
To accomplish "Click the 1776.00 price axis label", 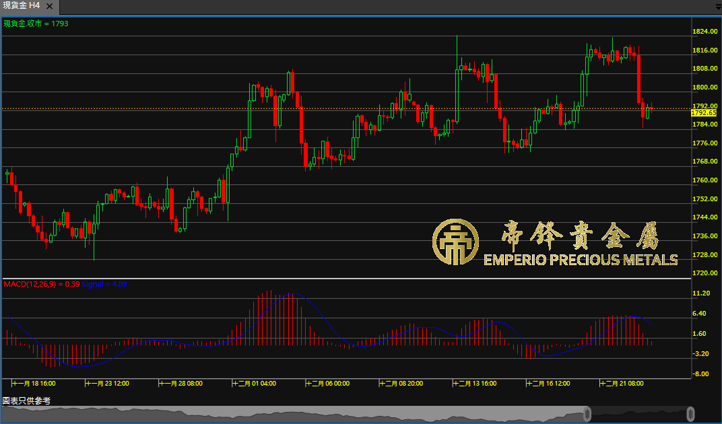I will point(705,143).
